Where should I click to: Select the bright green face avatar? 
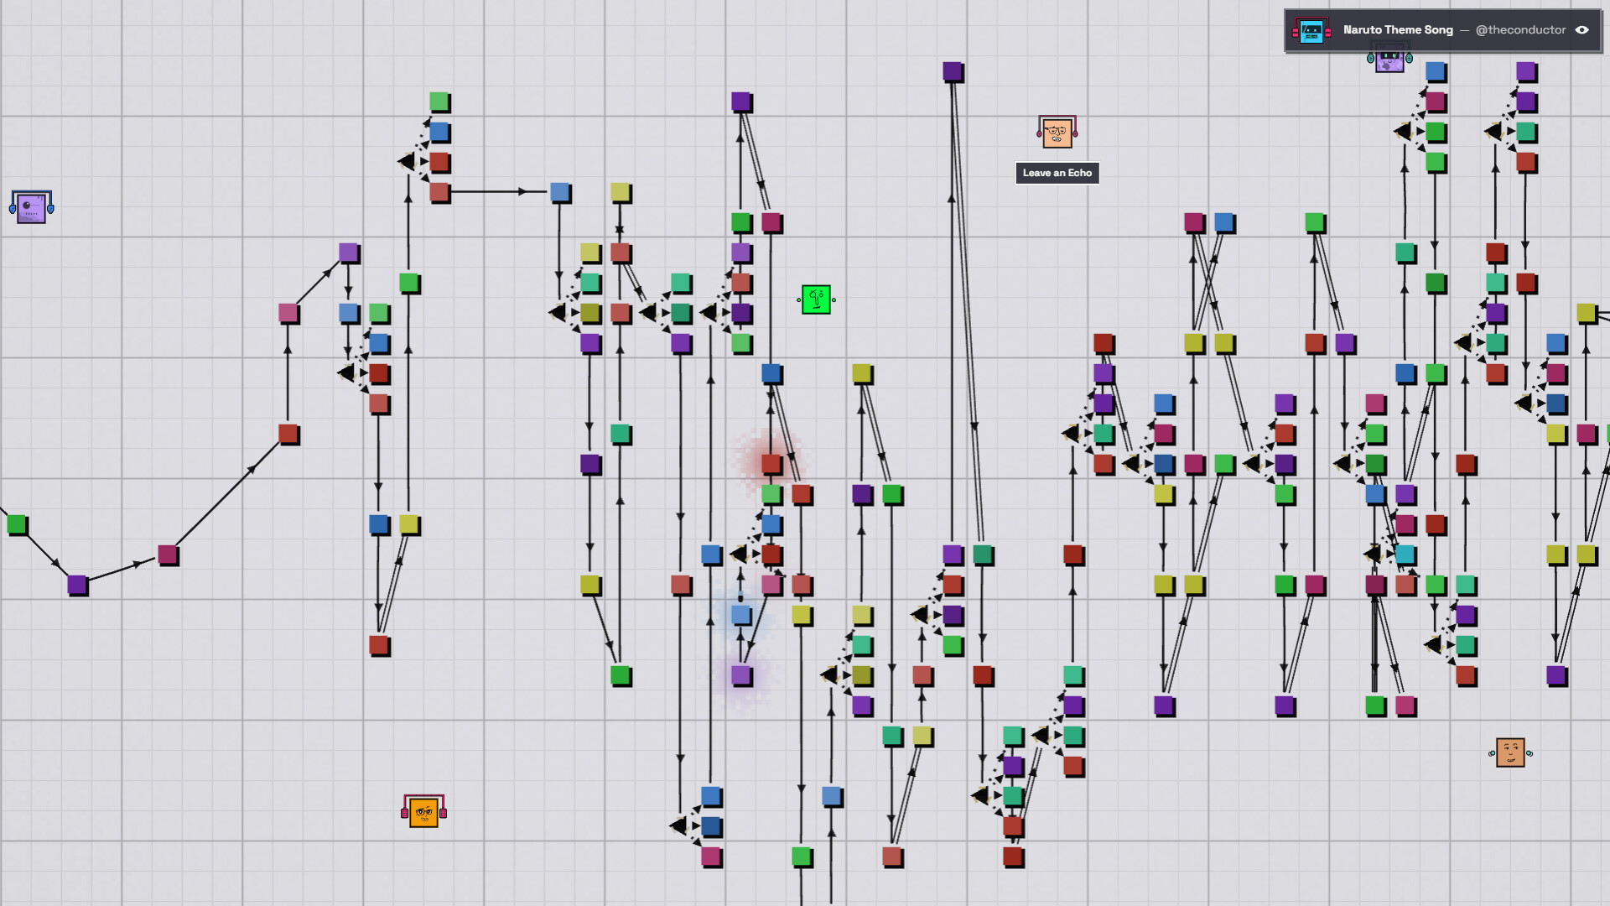coord(816,299)
